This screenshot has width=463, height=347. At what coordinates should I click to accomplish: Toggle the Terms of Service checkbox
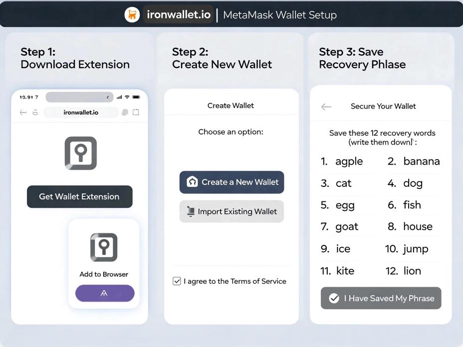click(x=177, y=281)
